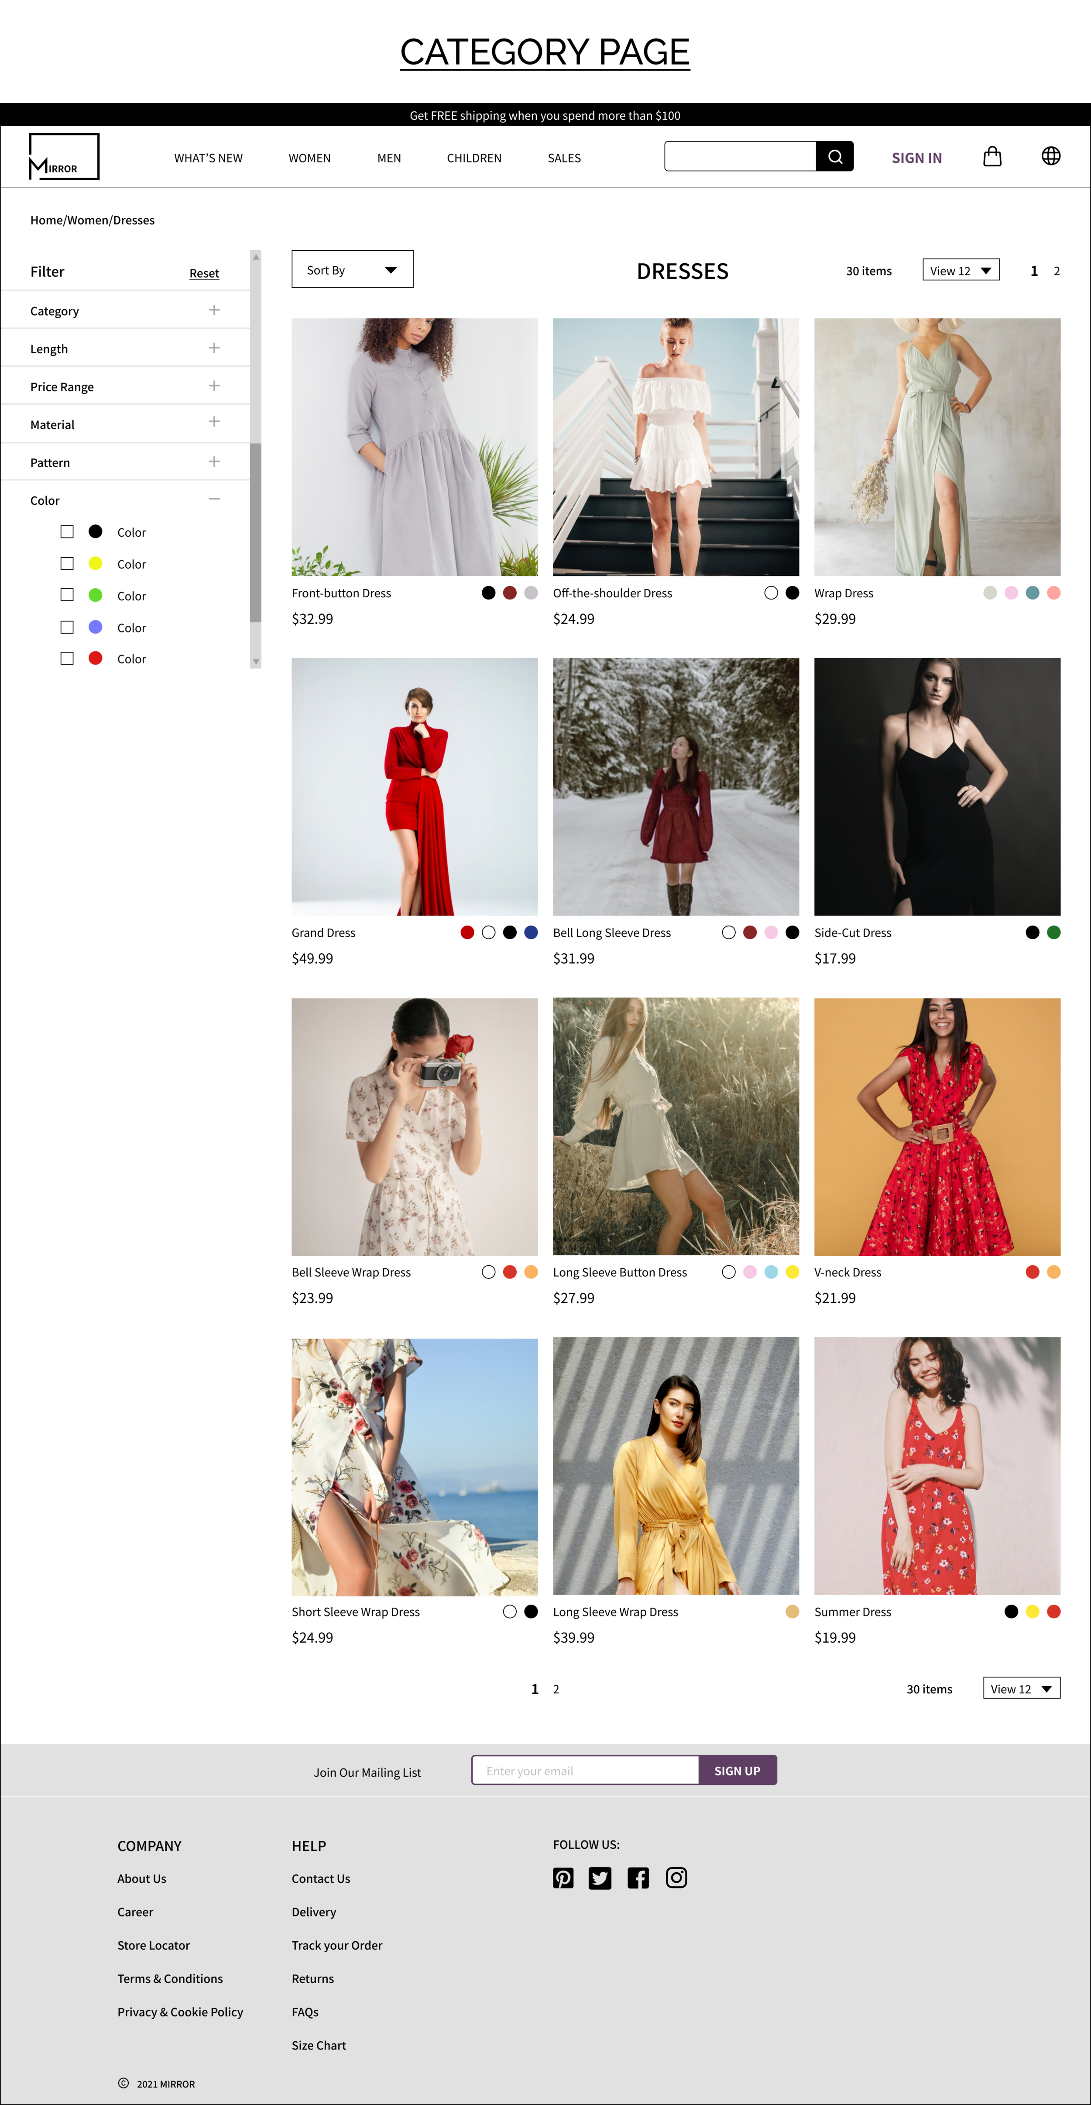Open the top View 12 dropdown

[x=961, y=270]
